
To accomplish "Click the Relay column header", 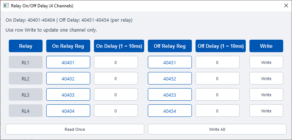I will (x=26, y=46).
